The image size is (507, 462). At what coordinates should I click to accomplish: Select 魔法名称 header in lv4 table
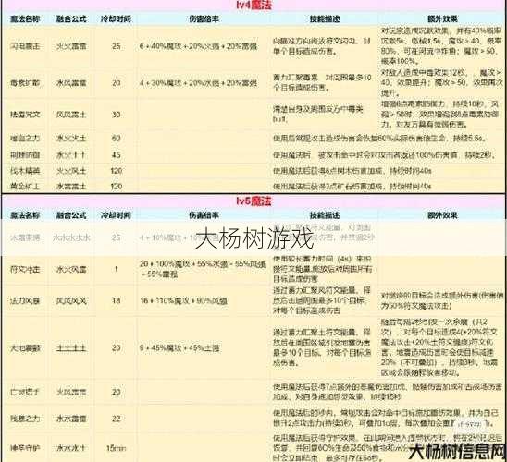[x=25, y=19]
